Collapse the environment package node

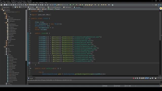coord(5,18)
